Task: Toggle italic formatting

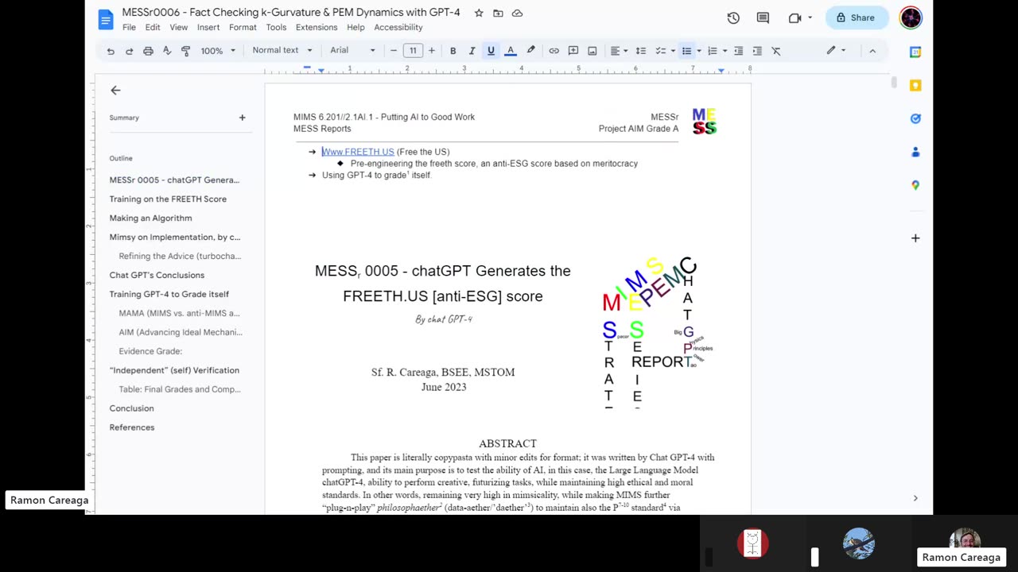Action: 472,51
